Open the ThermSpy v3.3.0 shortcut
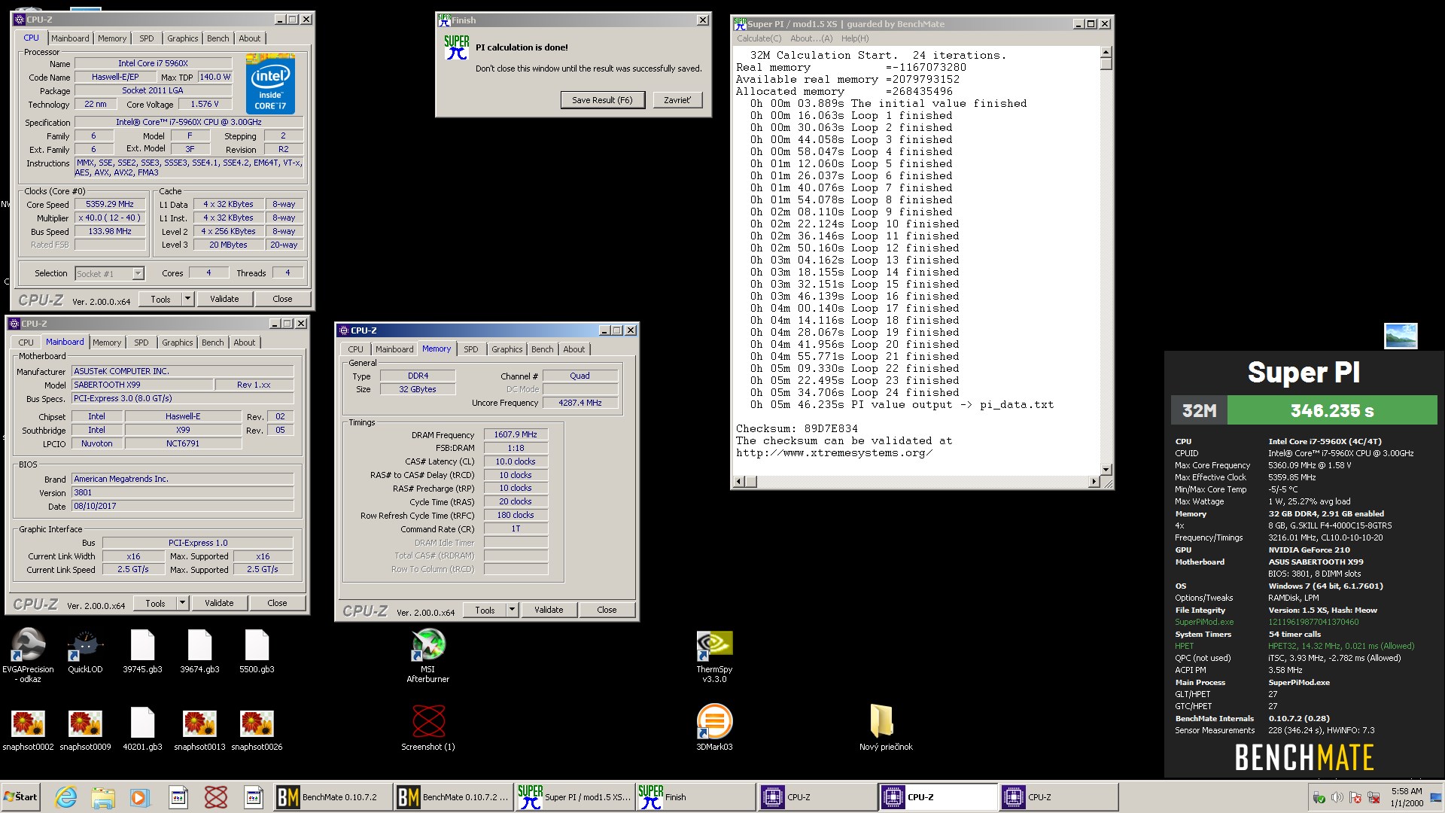1445x813 pixels. [714, 655]
